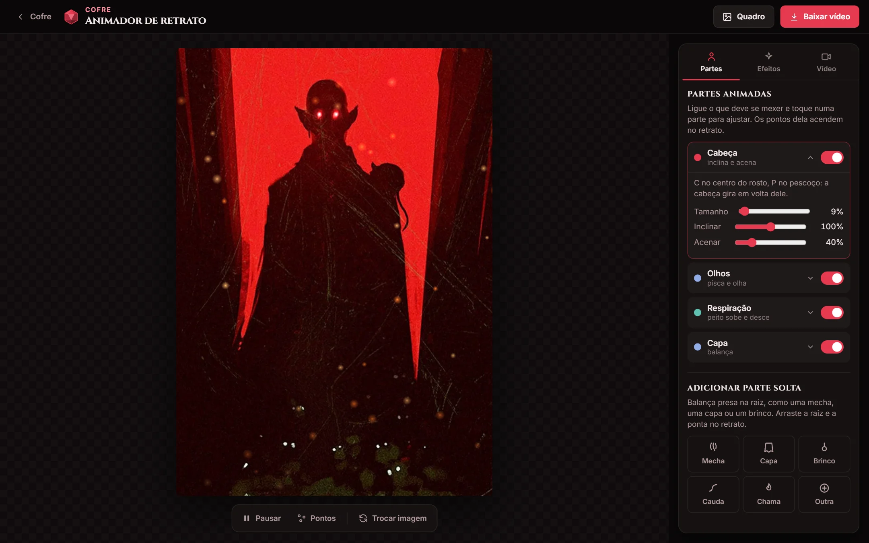Go back to Cofre
Viewport: 869px width, 543px height.
click(35, 16)
